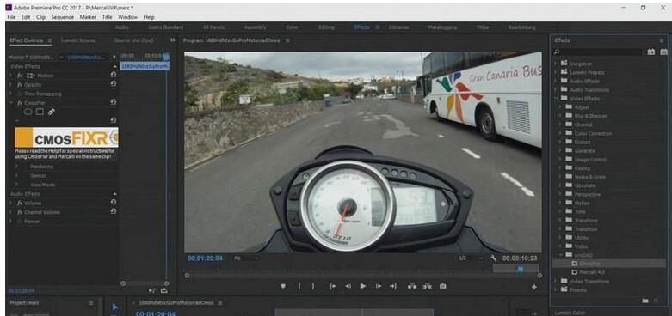Open the Blur & Sharpen effects folder

pos(591,116)
